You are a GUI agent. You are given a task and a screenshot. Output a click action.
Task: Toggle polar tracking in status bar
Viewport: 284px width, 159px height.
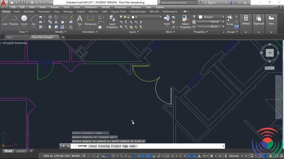pyautogui.click(x=113, y=156)
